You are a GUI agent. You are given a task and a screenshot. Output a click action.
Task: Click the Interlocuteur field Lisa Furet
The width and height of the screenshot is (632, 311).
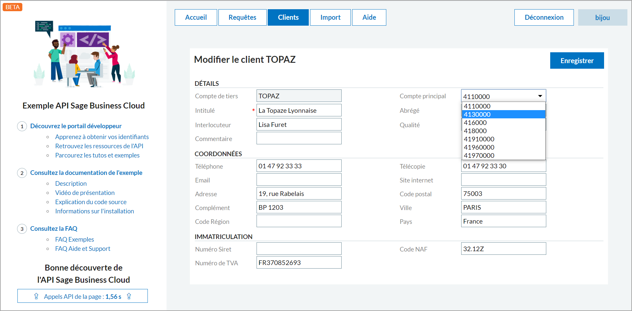[299, 124]
